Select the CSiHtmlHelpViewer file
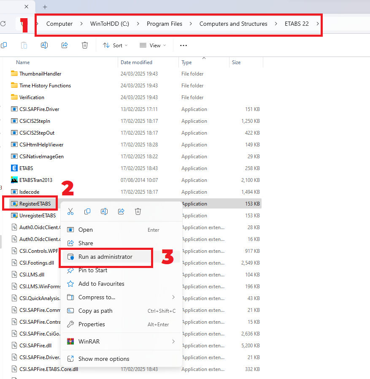 click(41, 144)
